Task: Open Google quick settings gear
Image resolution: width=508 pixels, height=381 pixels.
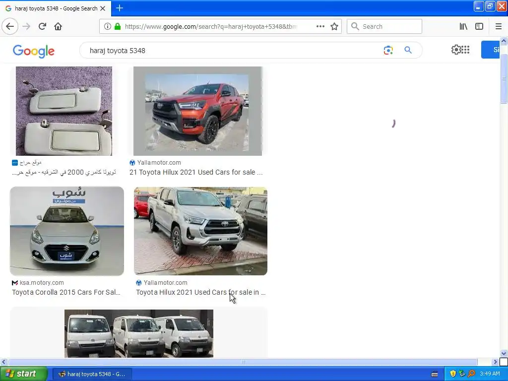Action: click(456, 50)
